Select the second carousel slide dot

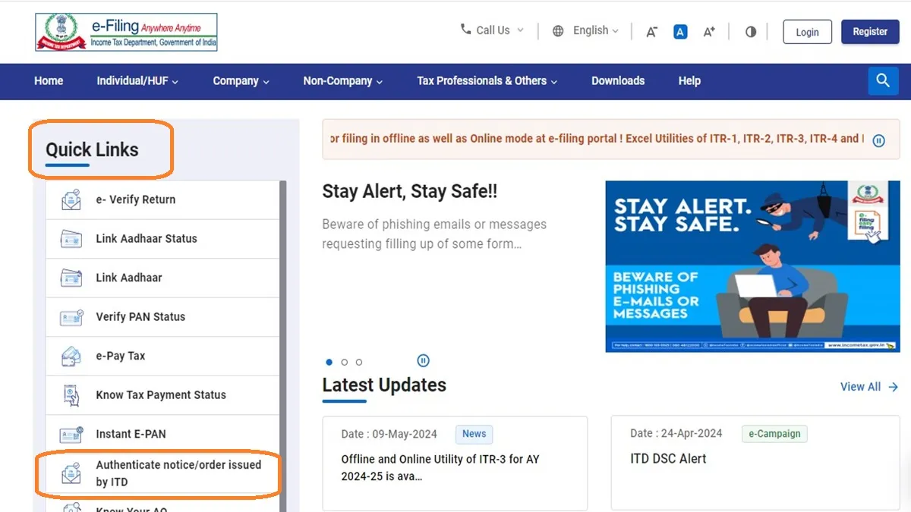345,362
